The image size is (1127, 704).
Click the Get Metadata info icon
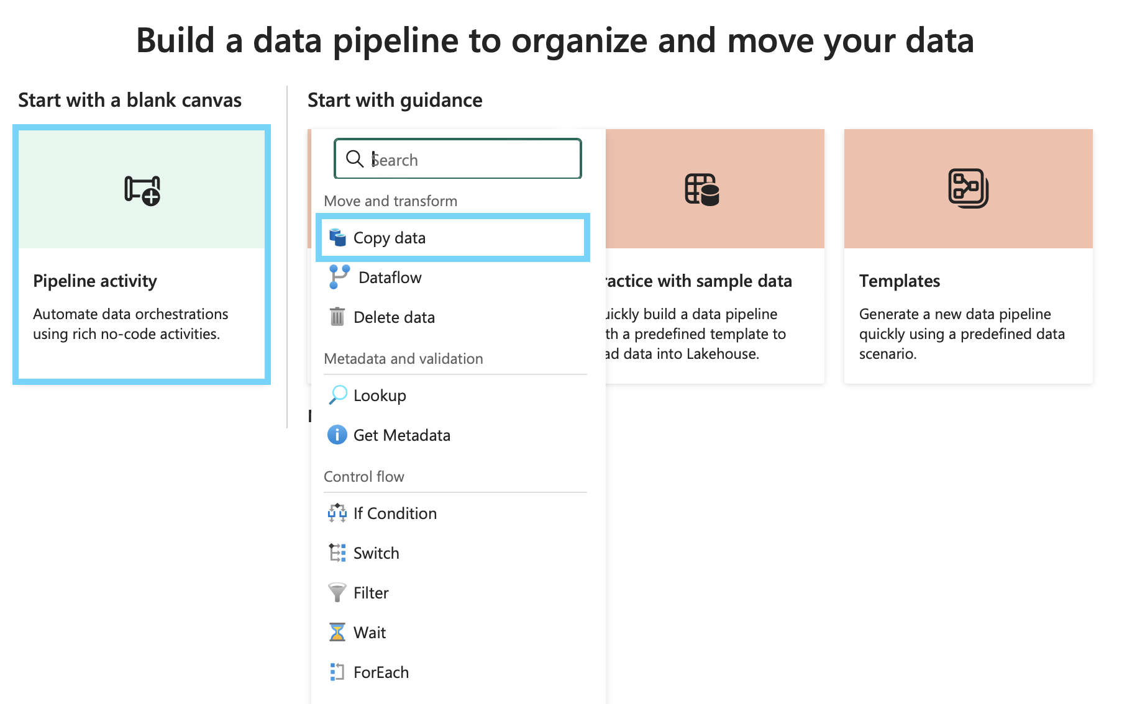337,435
